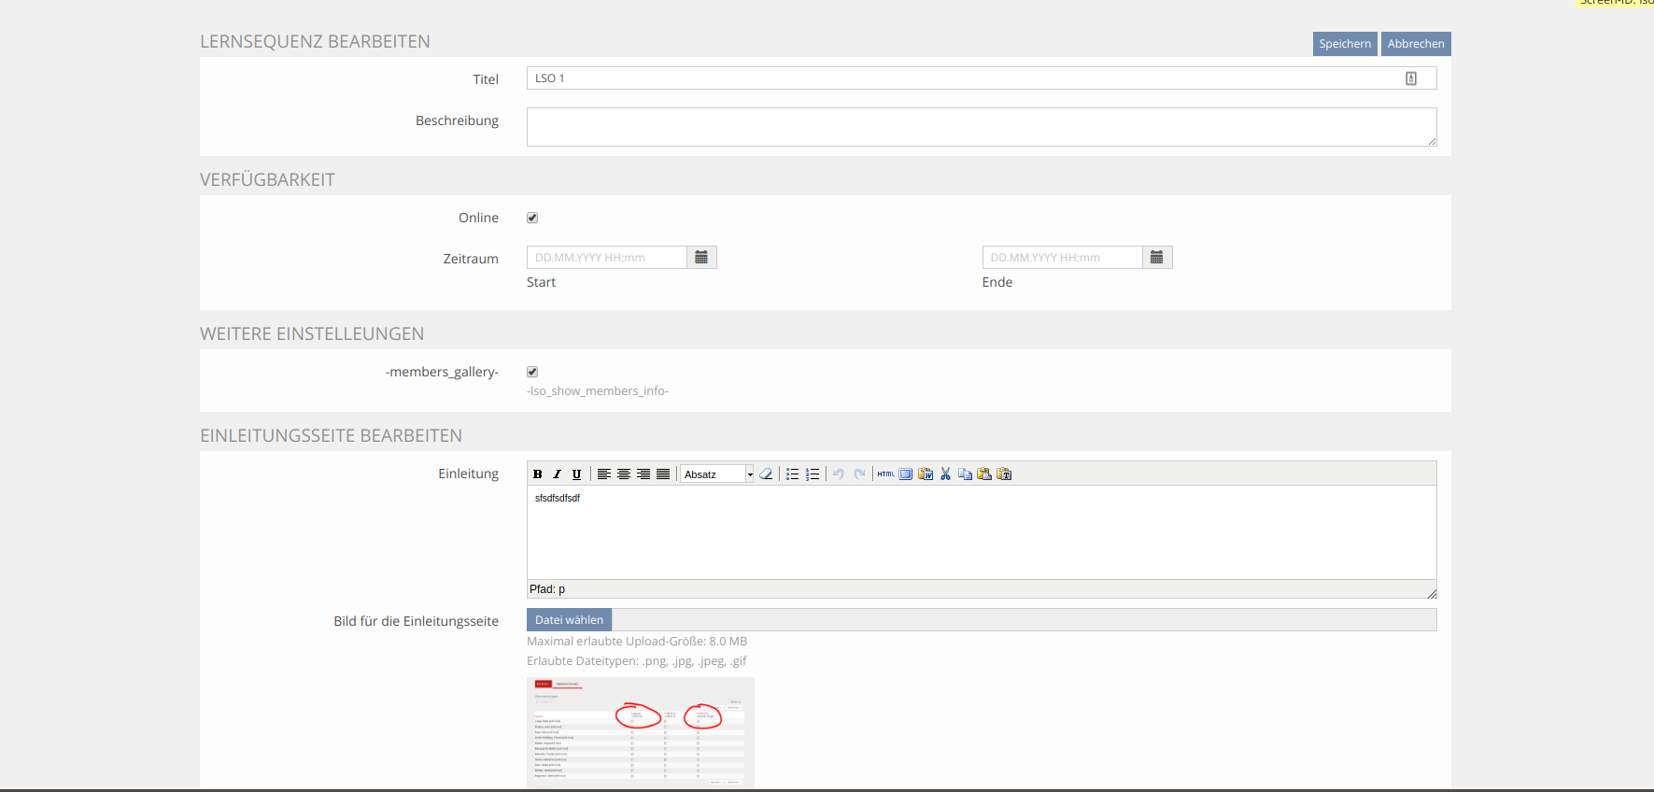
Task: Click the "Maximal erlaubte Upload-Größe: 8.0 MB" text
Action: (x=637, y=642)
